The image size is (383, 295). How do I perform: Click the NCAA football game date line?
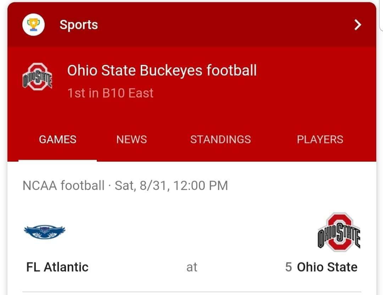[125, 185]
